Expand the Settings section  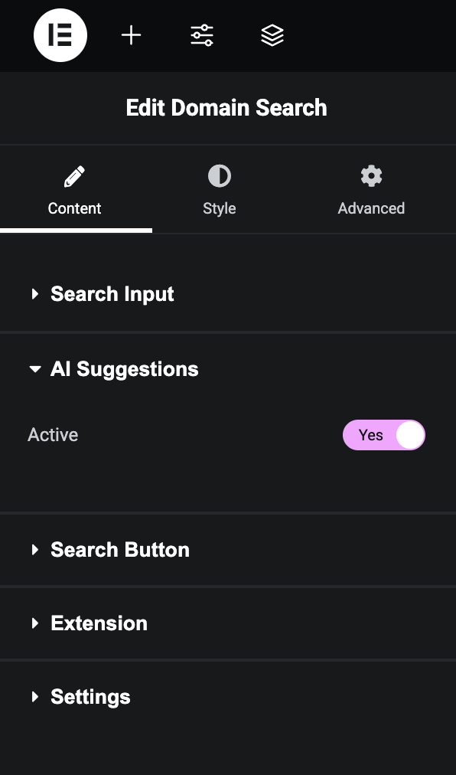click(x=90, y=696)
